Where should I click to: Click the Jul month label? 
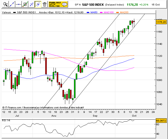pyautogui.click(x=17, y=116)
